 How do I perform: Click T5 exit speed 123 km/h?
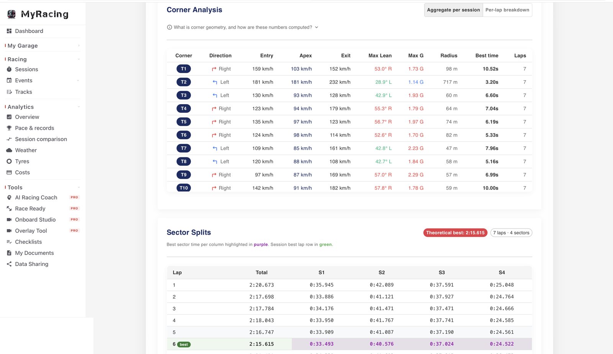click(340, 122)
